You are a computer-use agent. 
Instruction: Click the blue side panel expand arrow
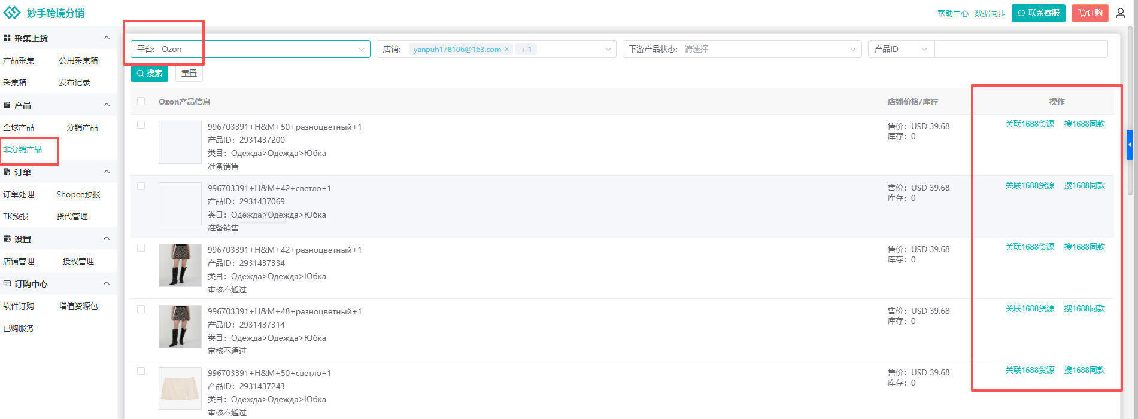coord(1130,145)
